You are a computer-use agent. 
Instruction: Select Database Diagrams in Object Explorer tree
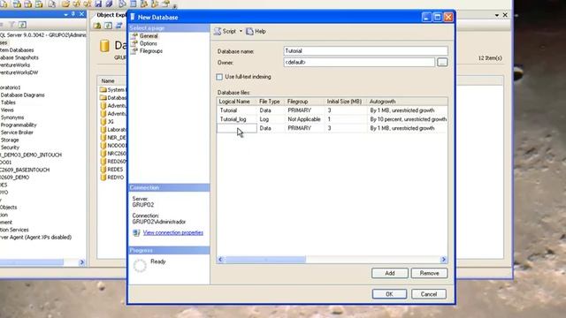click(x=22, y=95)
